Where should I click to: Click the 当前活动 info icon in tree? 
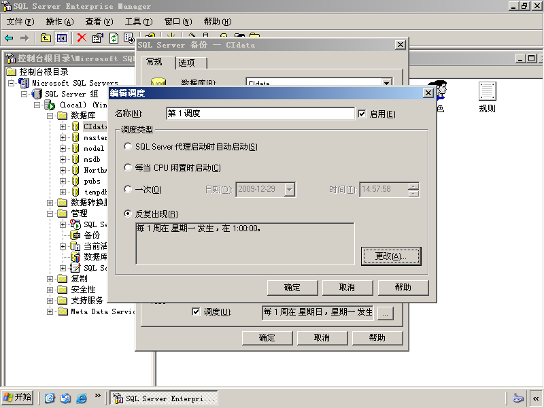(75, 246)
